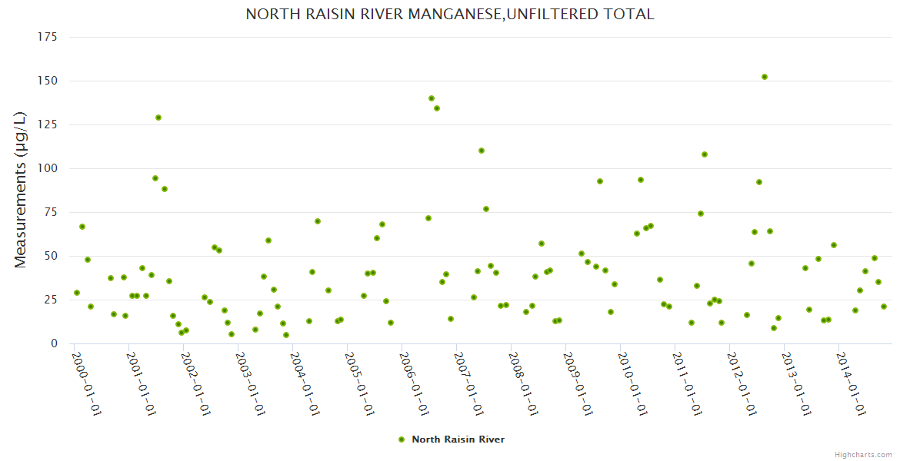Toggle North Raisin River series via legend label

(458, 439)
